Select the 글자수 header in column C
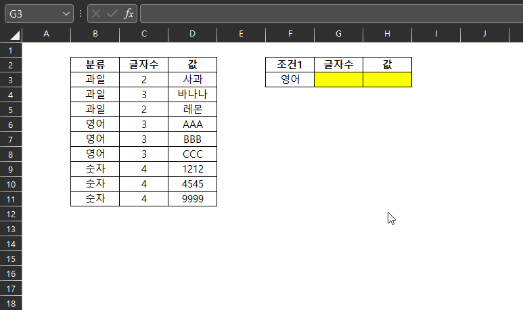The height and width of the screenshot is (310, 523). click(143, 65)
